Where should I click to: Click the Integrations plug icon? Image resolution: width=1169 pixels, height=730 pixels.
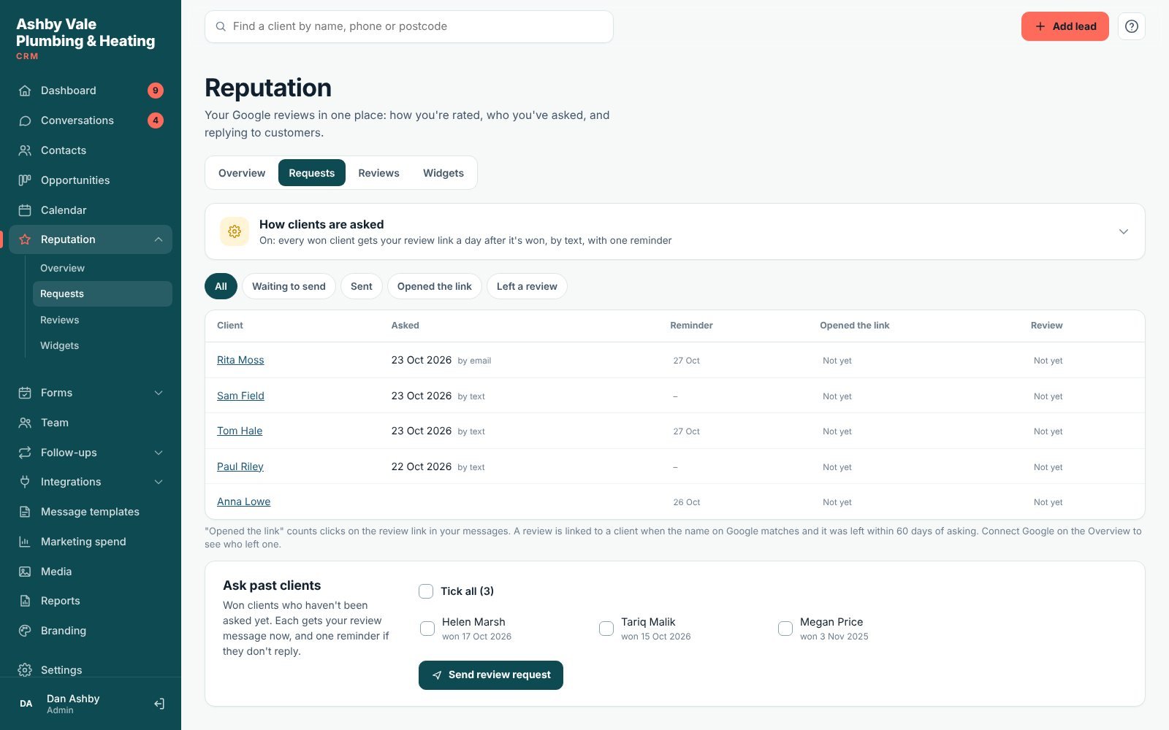[x=25, y=482]
